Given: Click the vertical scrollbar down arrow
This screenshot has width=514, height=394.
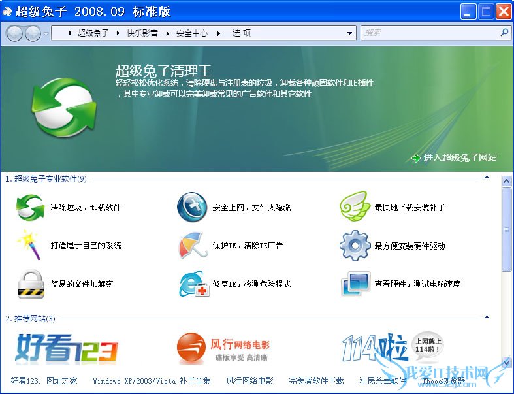Looking at the screenshot, I should [506, 363].
